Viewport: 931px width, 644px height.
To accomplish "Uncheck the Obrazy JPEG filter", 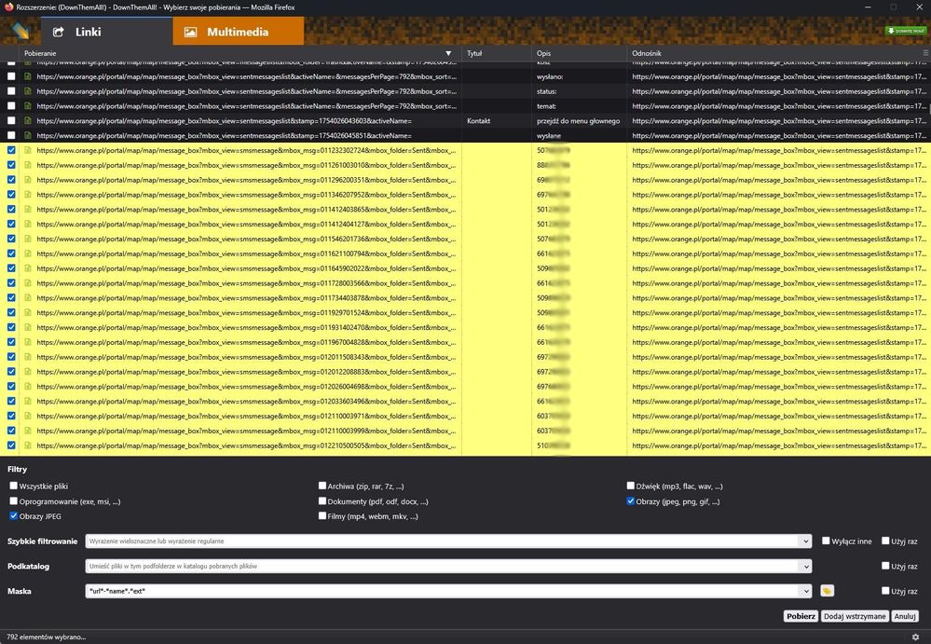I will click(x=14, y=515).
